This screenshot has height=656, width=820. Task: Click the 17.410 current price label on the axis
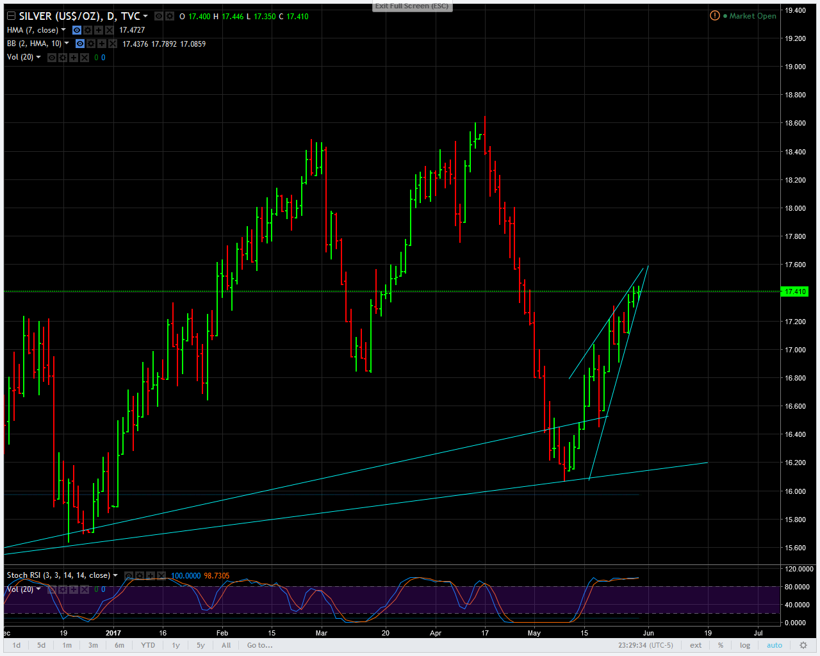click(x=795, y=291)
